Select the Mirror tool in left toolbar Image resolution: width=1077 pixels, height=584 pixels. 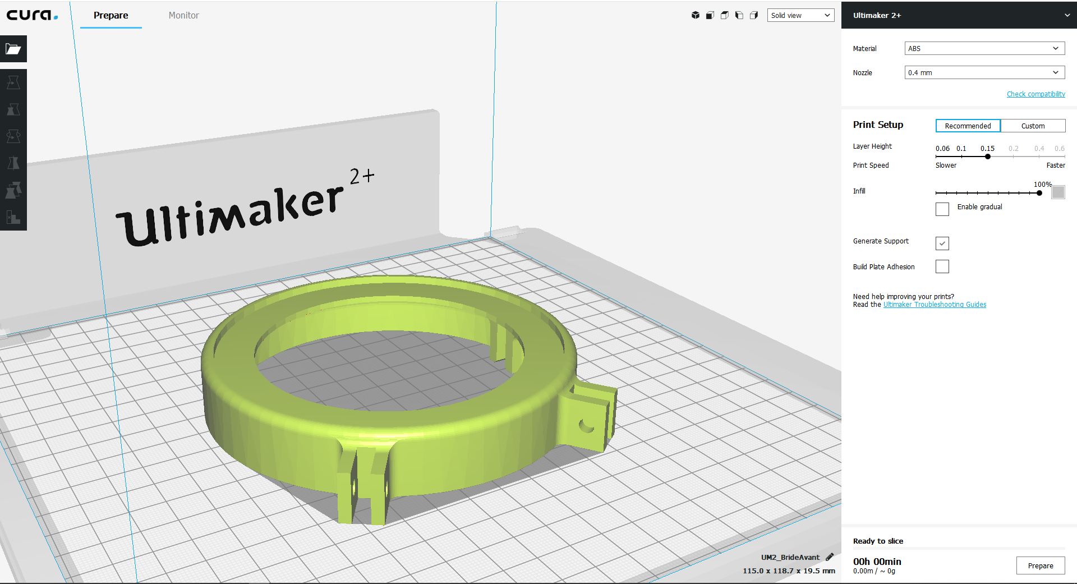click(x=13, y=163)
